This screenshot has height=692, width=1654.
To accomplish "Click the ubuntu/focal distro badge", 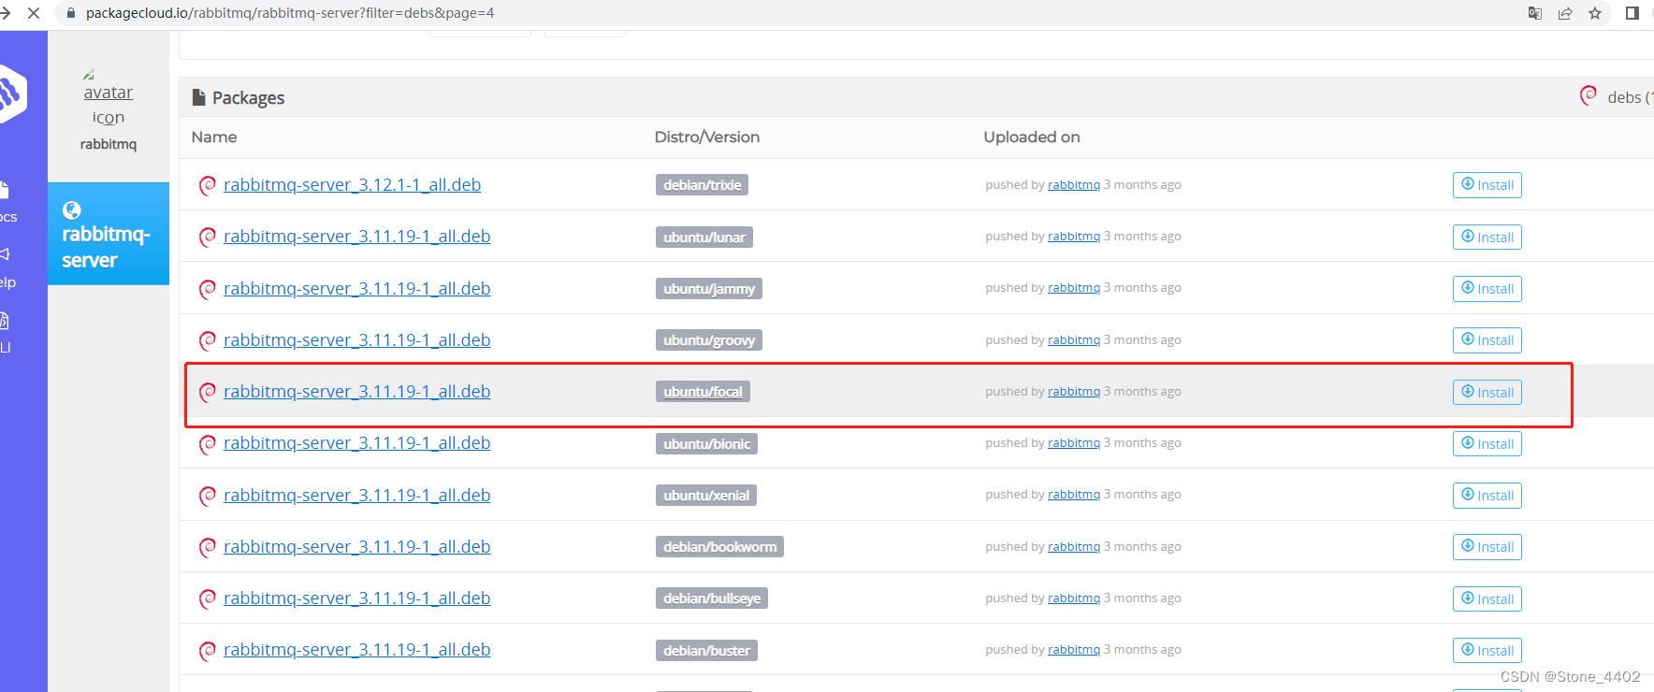I will click(x=703, y=392).
